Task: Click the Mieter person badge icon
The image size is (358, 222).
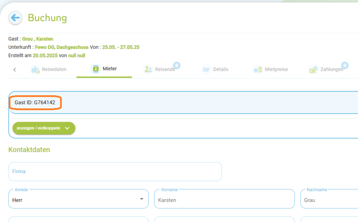Action: tap(96, 69)
